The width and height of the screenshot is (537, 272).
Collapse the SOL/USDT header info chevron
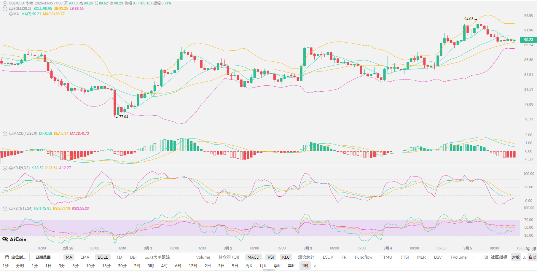[5, 3]
